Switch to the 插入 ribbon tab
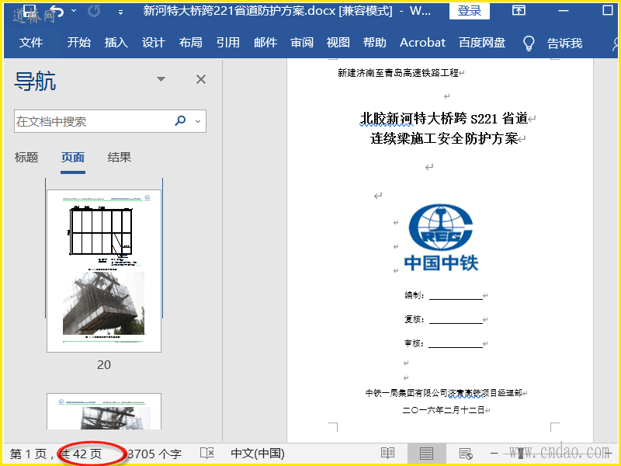 pos(116,43)
